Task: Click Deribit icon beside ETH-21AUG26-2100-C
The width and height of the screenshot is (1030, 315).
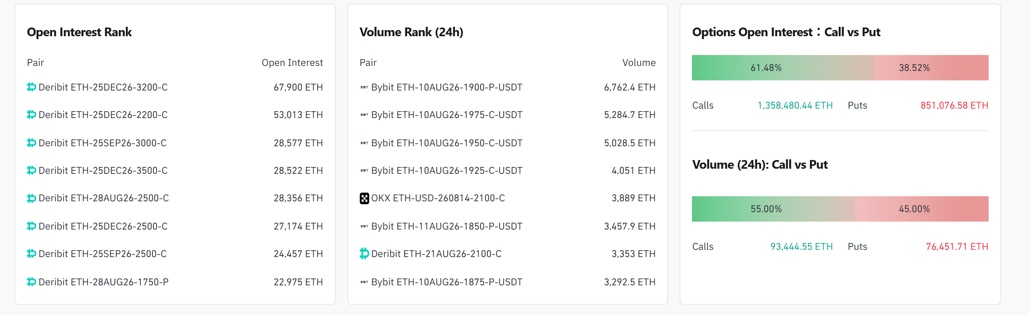Action: point(364,253)
